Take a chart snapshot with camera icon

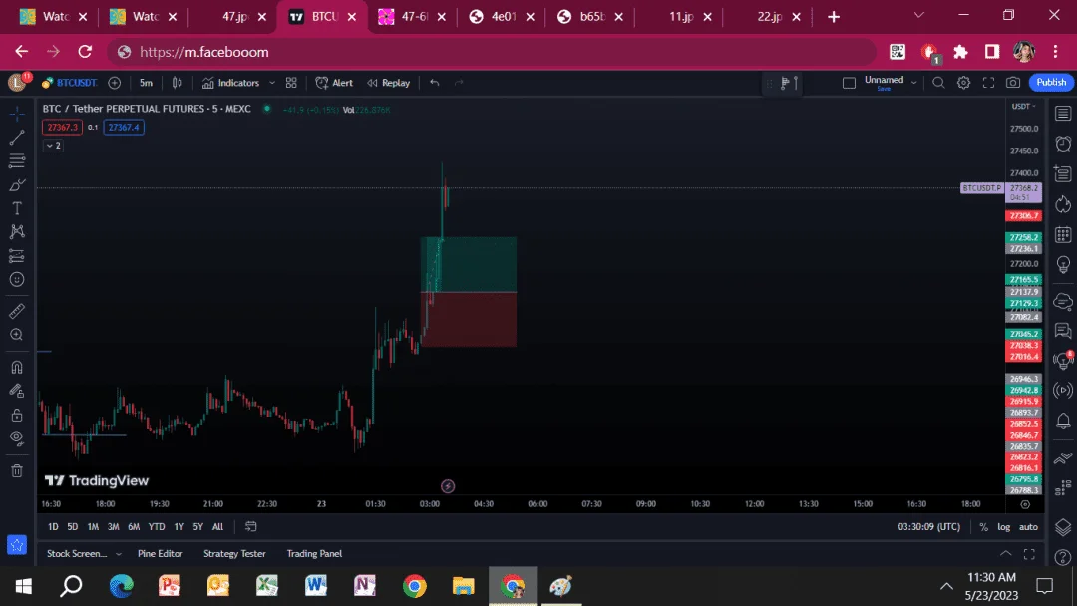coord(1013,83)
